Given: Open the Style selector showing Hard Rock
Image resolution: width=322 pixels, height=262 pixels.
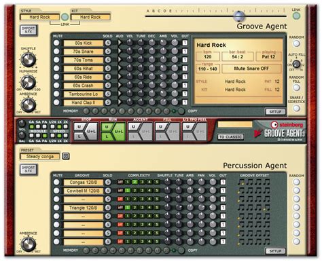Looking at the screenshot, I should (x=40, y=17).
